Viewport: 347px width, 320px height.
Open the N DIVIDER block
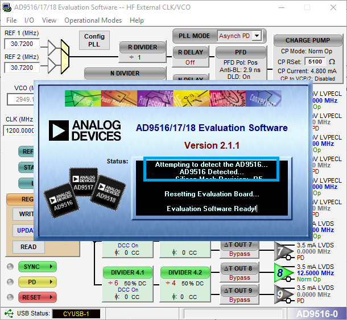[125, 73]
